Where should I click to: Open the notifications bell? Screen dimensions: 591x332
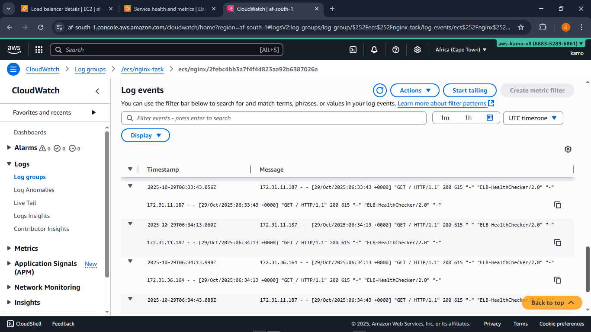(x=374, y=50)
